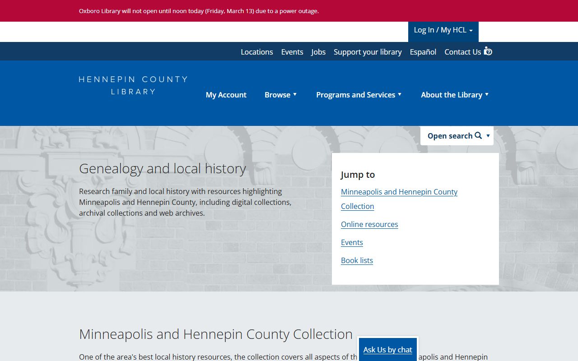This screenshot has height=361, width=578.
Task: Click the help icon beside Contact Us
Action: pos(488,51)
